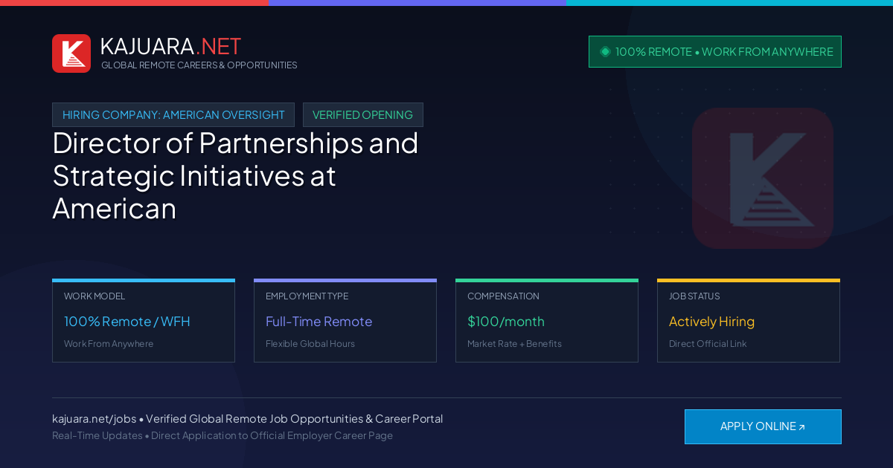Image resolution: width=893 pixels, height=468 pixels.
Task: Click the Real-Time Updates footer line
Action: pyautogui.click(x=223, y=435)
